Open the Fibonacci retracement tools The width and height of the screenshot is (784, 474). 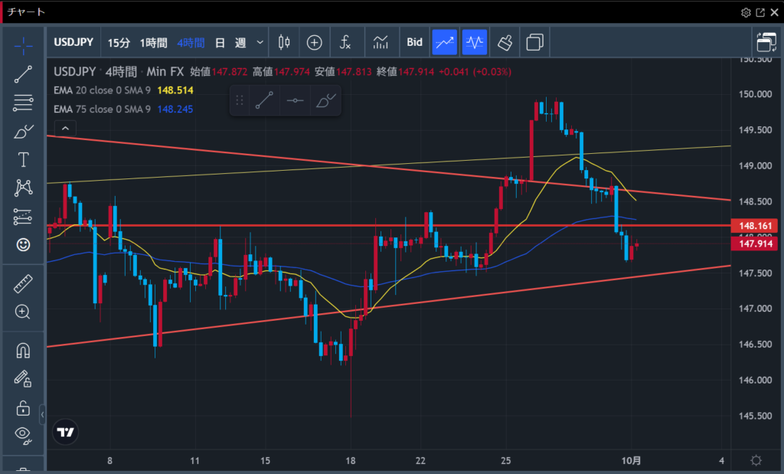pyautogui.click(x=23, y=103)
